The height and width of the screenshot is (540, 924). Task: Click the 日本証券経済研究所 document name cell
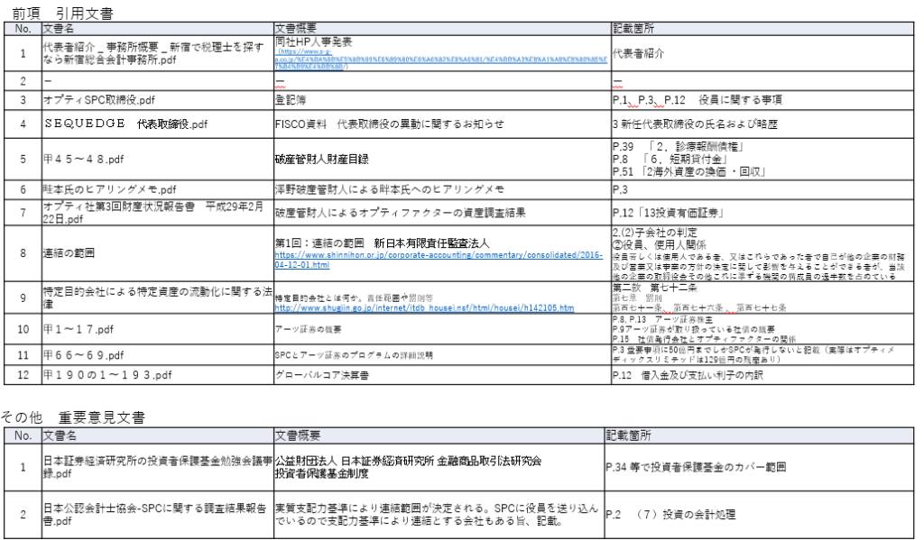[x=155, y=467]
